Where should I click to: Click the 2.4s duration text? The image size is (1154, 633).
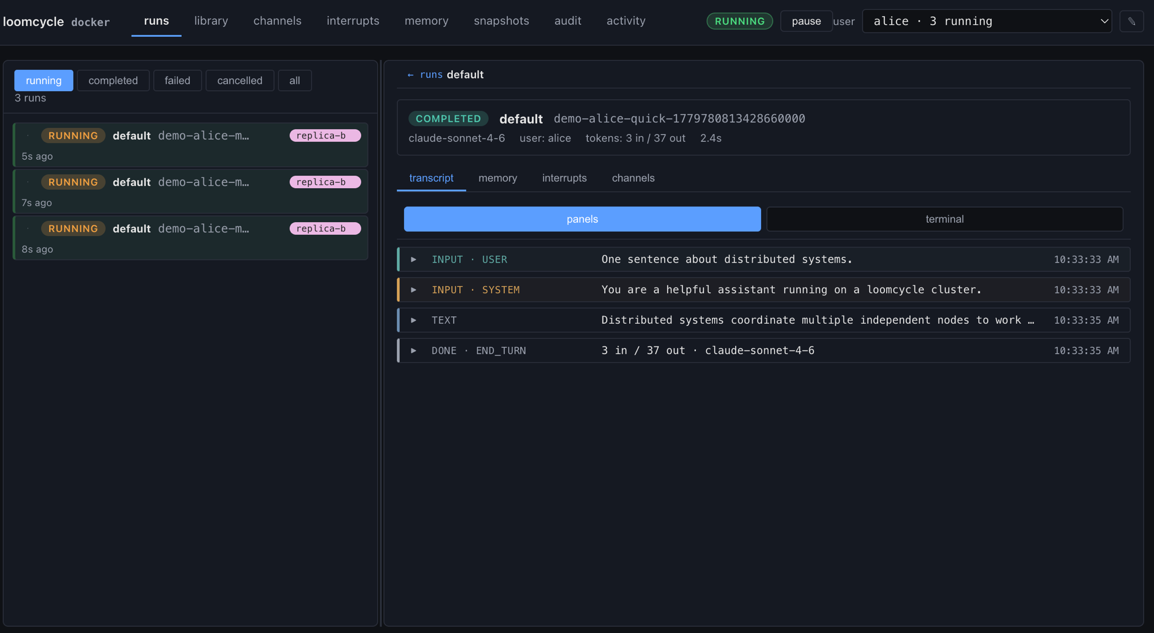[x=710, y=138]
